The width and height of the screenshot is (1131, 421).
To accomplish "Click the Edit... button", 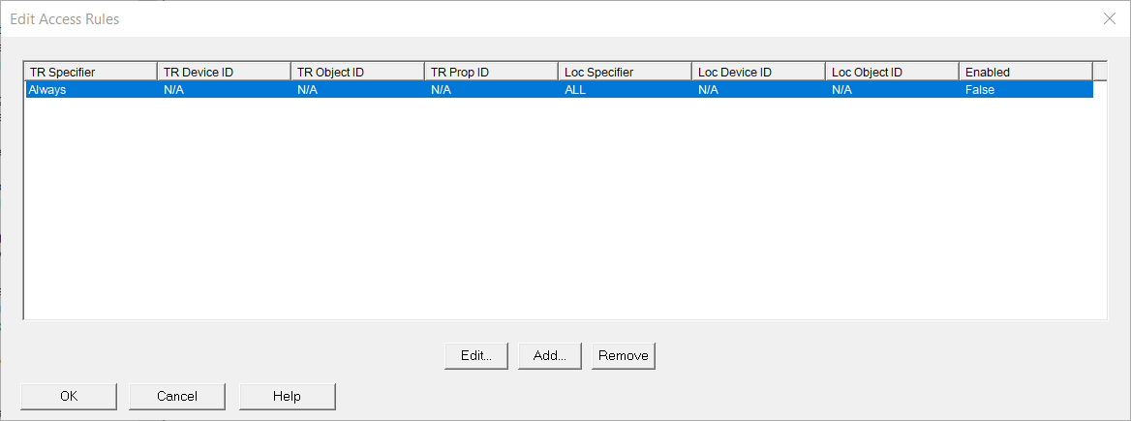I will 476,355.
